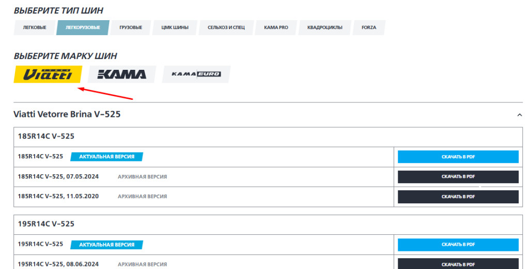Open the КВАДРОЦИКЛЫ tab
Image resolution: width=529 pixels, height=269 pixels.
coord(324,27)
